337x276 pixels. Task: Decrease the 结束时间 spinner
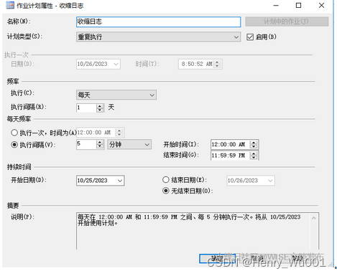coord(254,158)
